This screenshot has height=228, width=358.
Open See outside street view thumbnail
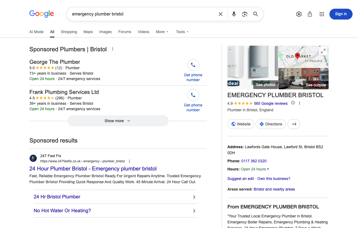pos(303,78)
